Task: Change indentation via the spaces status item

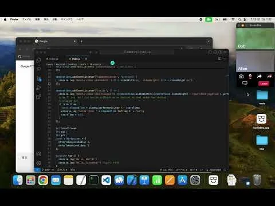Action: tap(182, 169)
